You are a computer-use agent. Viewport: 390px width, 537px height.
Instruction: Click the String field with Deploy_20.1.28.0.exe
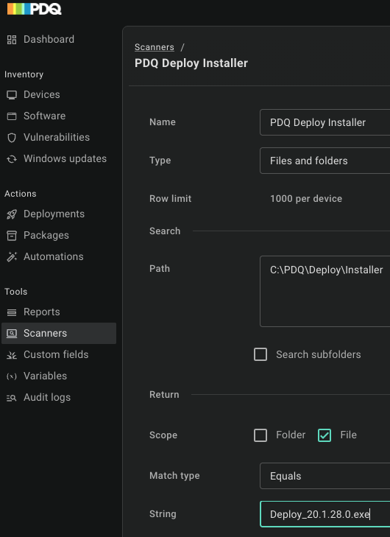pyautogui.click(x=325, y=514)
